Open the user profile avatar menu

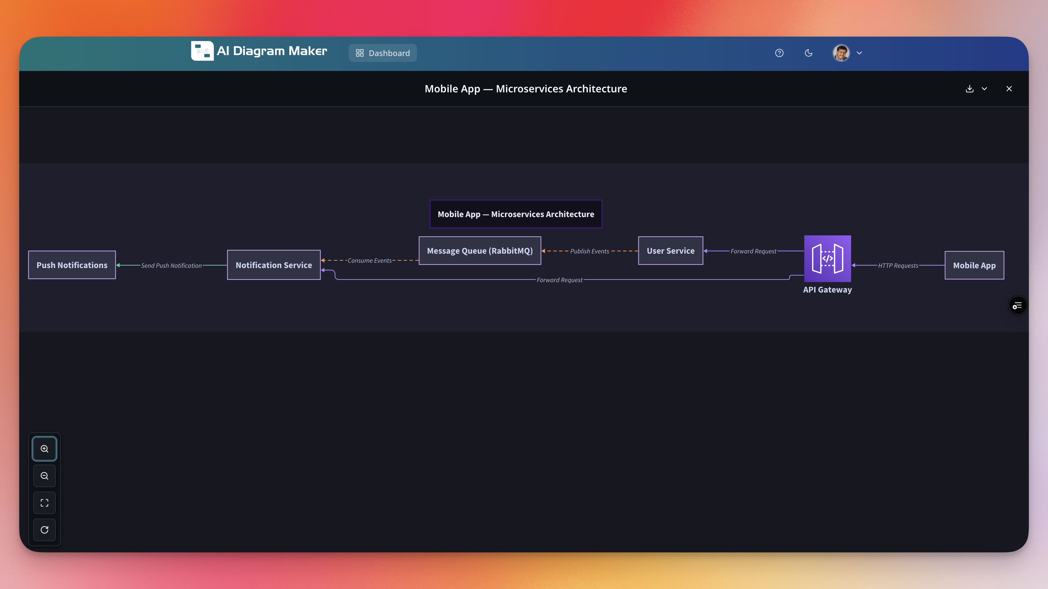[x=841, y=53]
